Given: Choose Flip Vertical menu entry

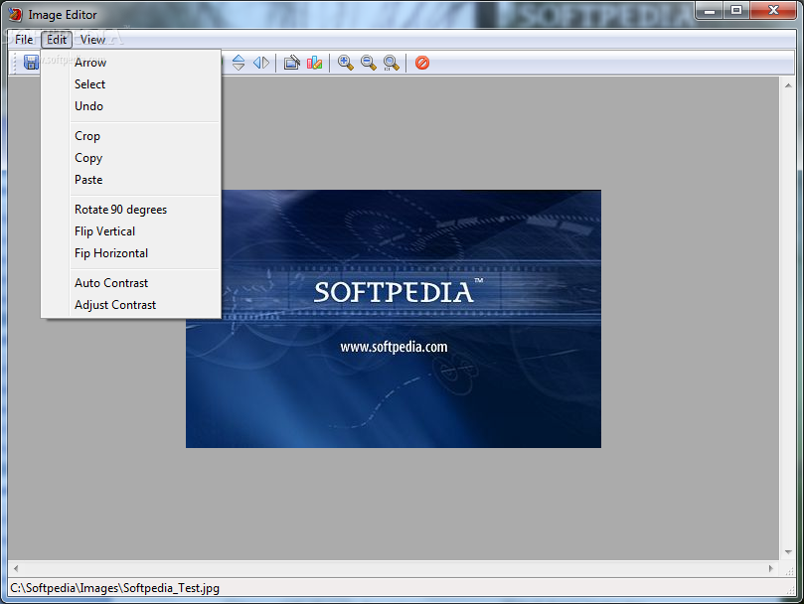Looking at the screenshot, I should (x=131, y=231).
